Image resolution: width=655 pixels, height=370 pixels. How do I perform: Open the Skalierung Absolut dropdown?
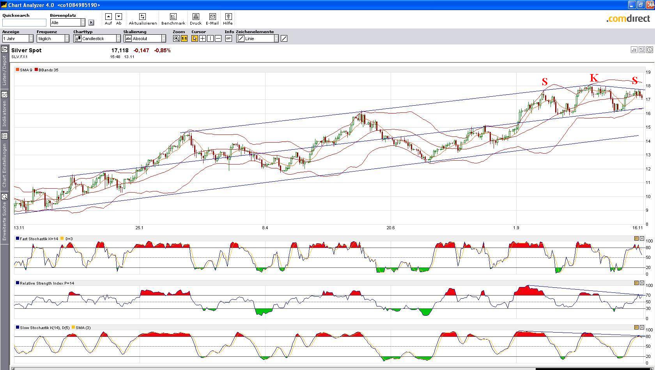pyautogui.click(x=163, y=39)
